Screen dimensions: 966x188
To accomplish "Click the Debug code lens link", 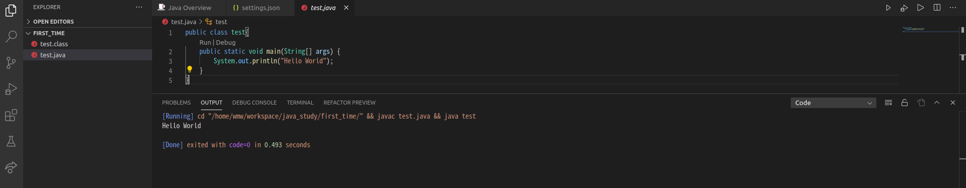I will click(226, 43).
